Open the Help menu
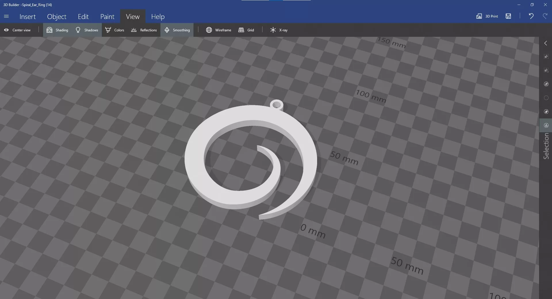552x299 pixels. click(x=158, y=16)
